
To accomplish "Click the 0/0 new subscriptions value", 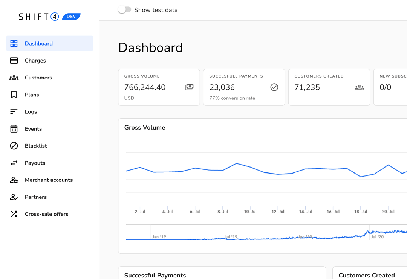I will coord(385,87).
